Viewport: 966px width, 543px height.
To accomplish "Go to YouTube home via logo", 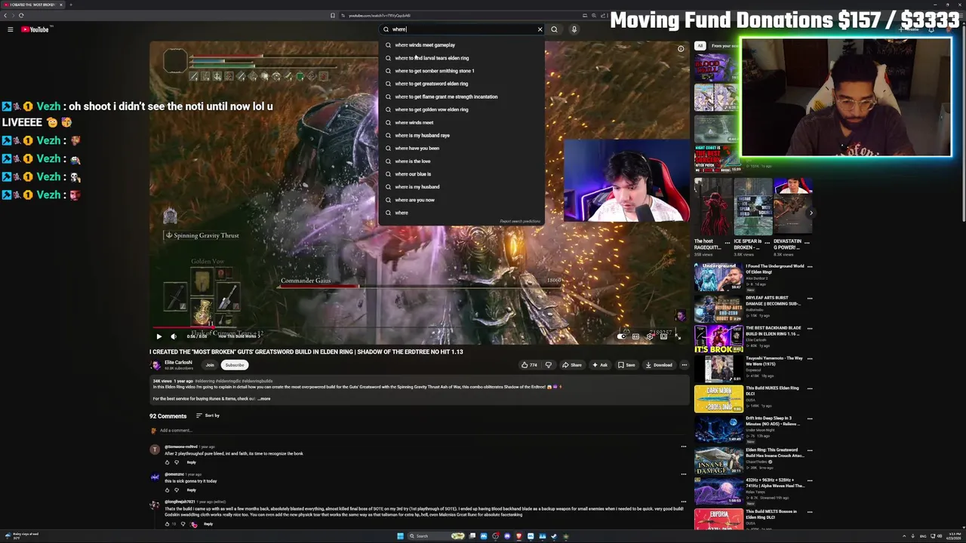I will [35, 29].
